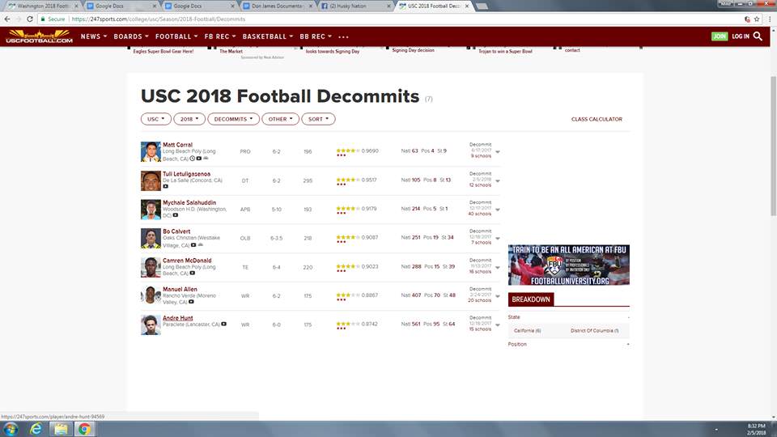The width and height of the screenshot is (777, 437).
Task: Open Manuel Allen's player name link
Action: (180, 289)
